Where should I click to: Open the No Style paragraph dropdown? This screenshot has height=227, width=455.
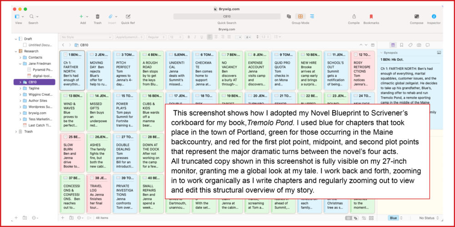[86, 37]
